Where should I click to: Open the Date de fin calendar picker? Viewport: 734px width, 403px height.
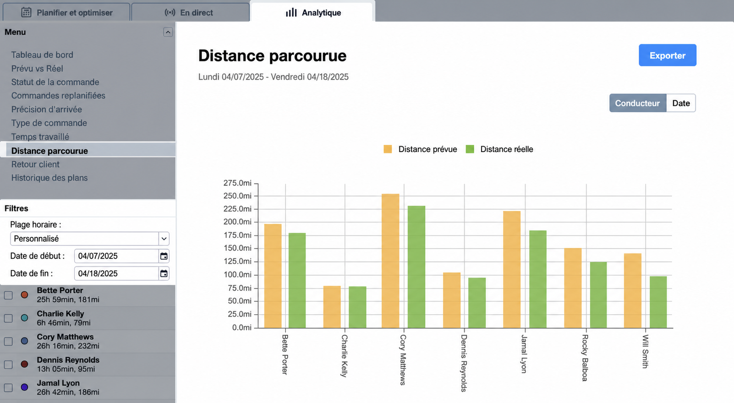(x=164, y=273)
